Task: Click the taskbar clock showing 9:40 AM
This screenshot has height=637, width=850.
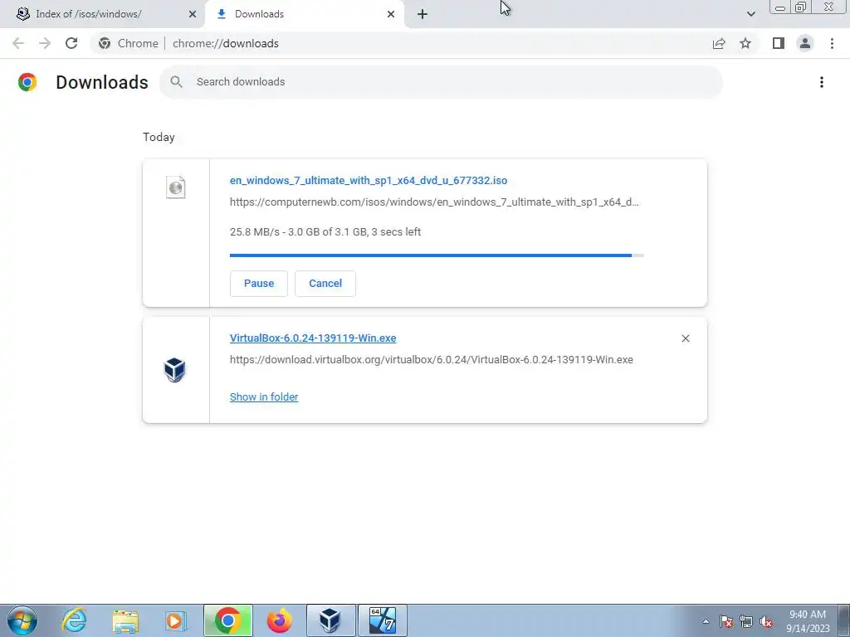Action: [808, 621]
